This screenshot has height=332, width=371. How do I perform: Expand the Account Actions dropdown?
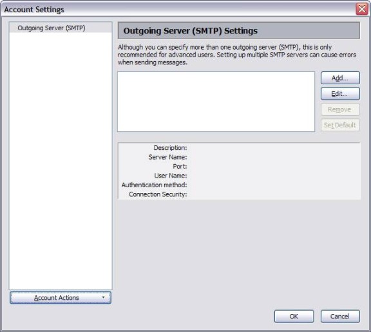(x=61, y=298)
